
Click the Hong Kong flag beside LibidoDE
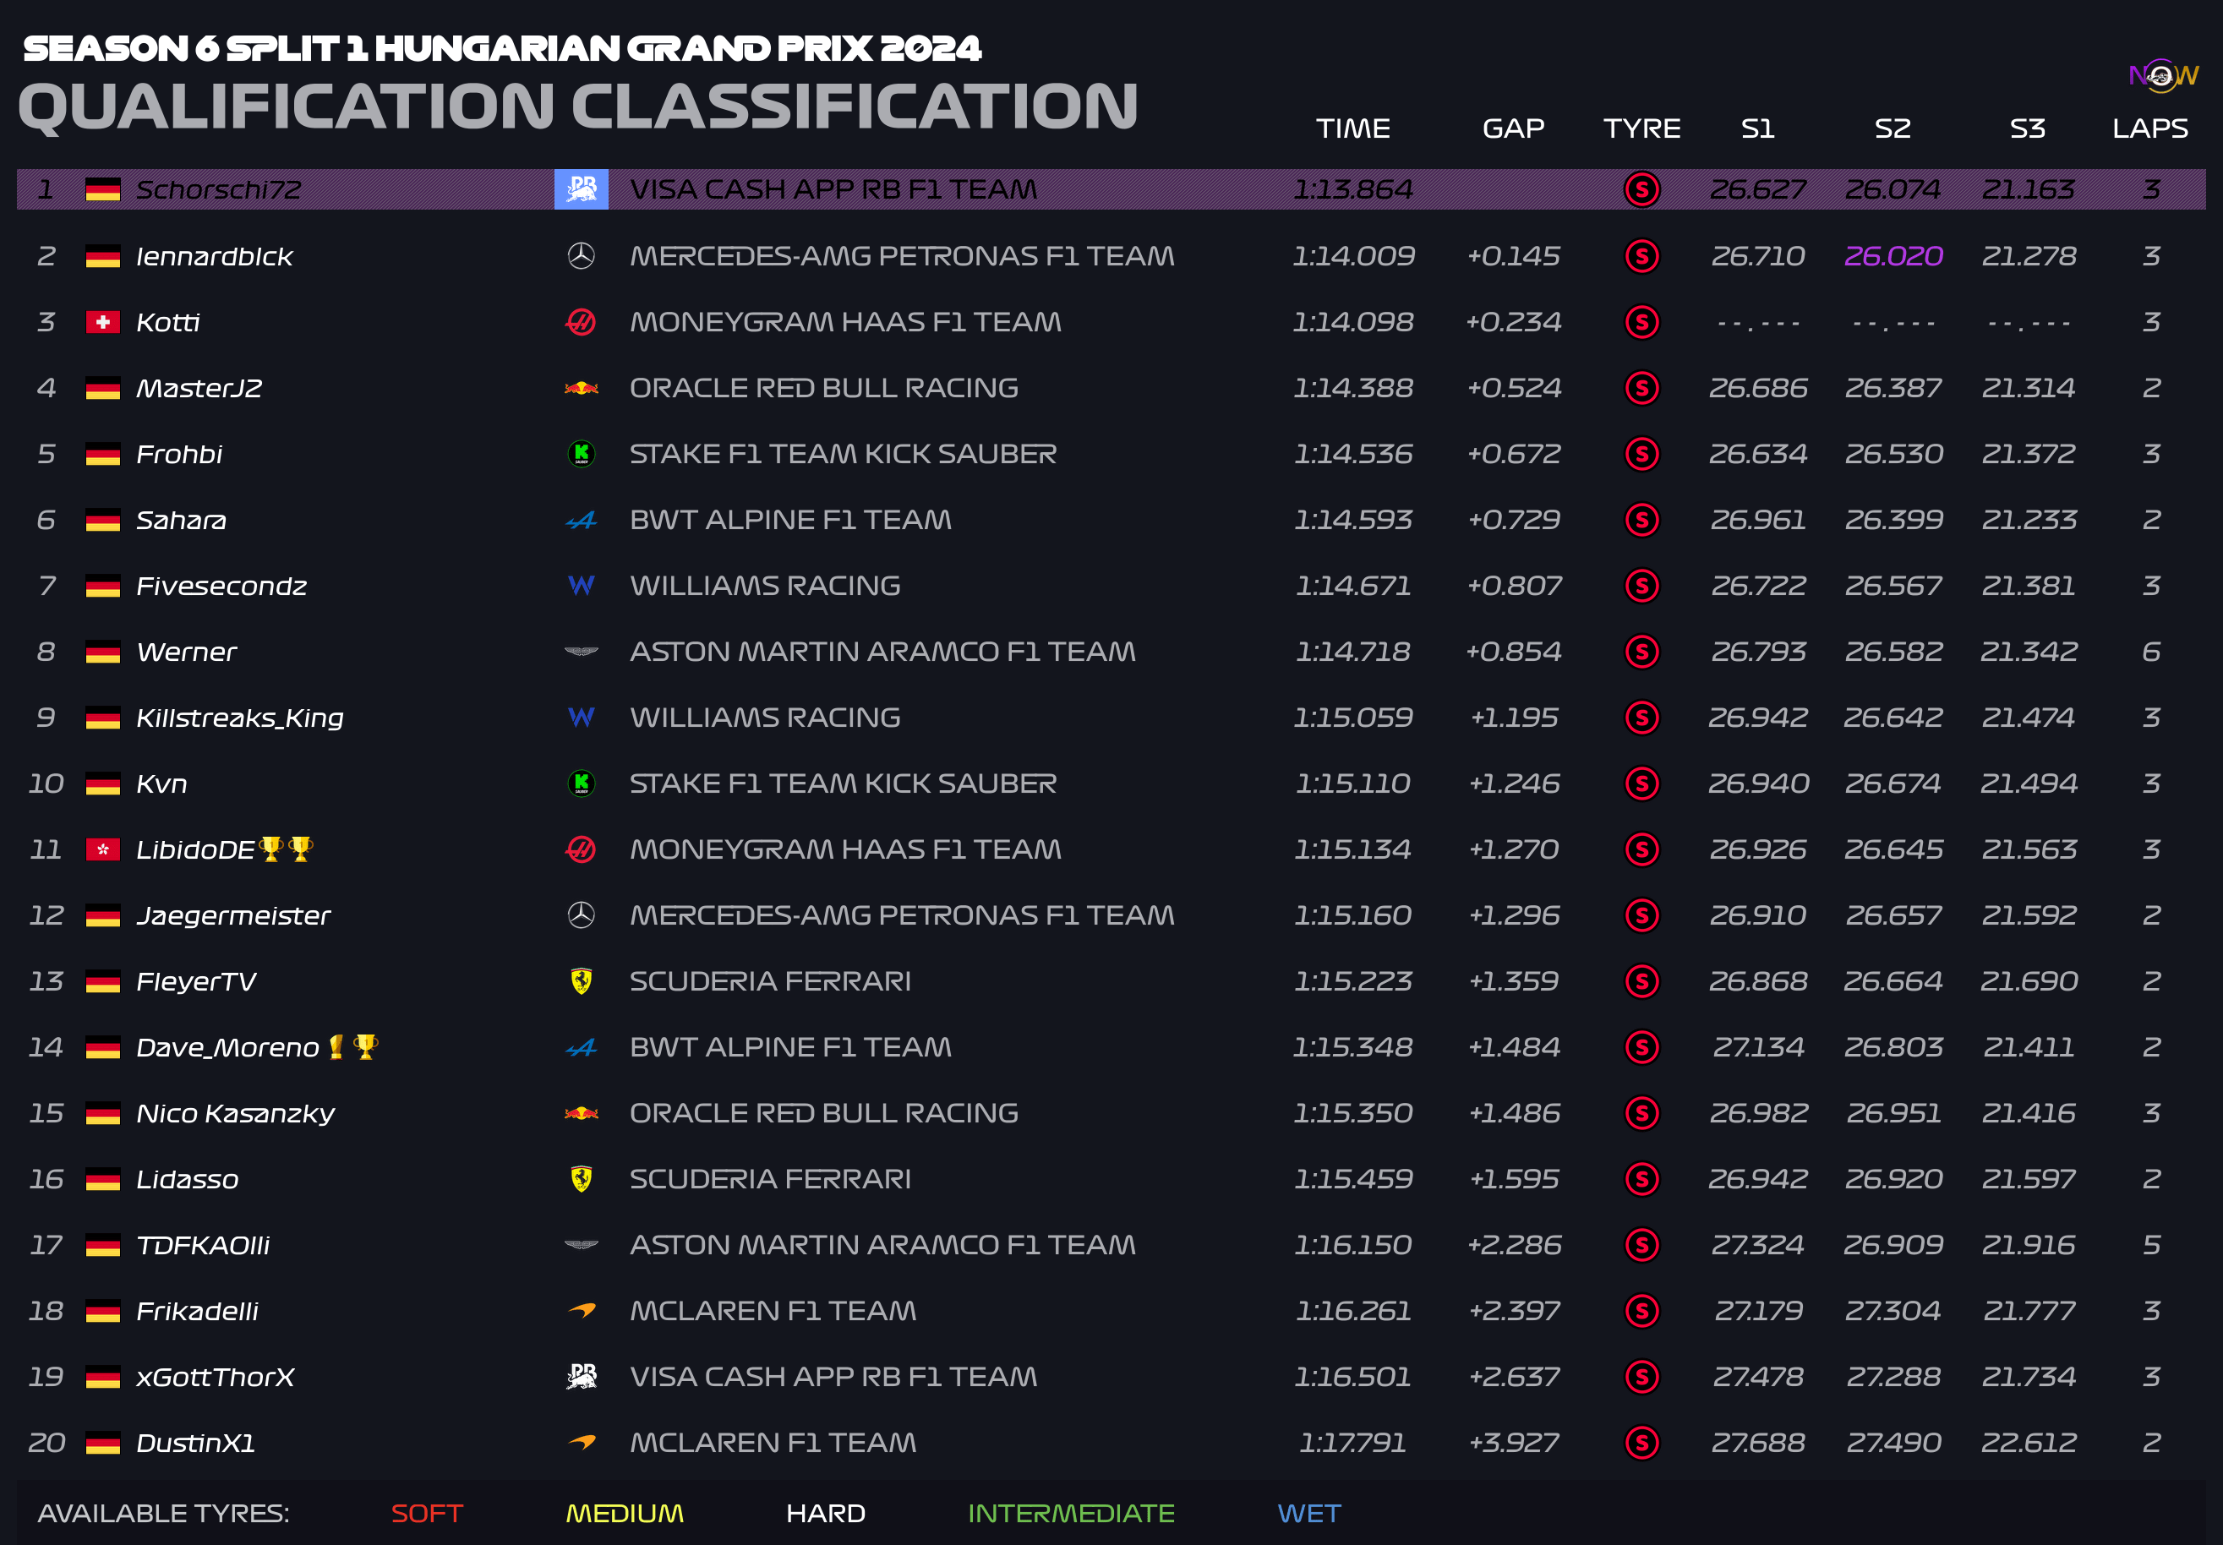tap(102, 849)
